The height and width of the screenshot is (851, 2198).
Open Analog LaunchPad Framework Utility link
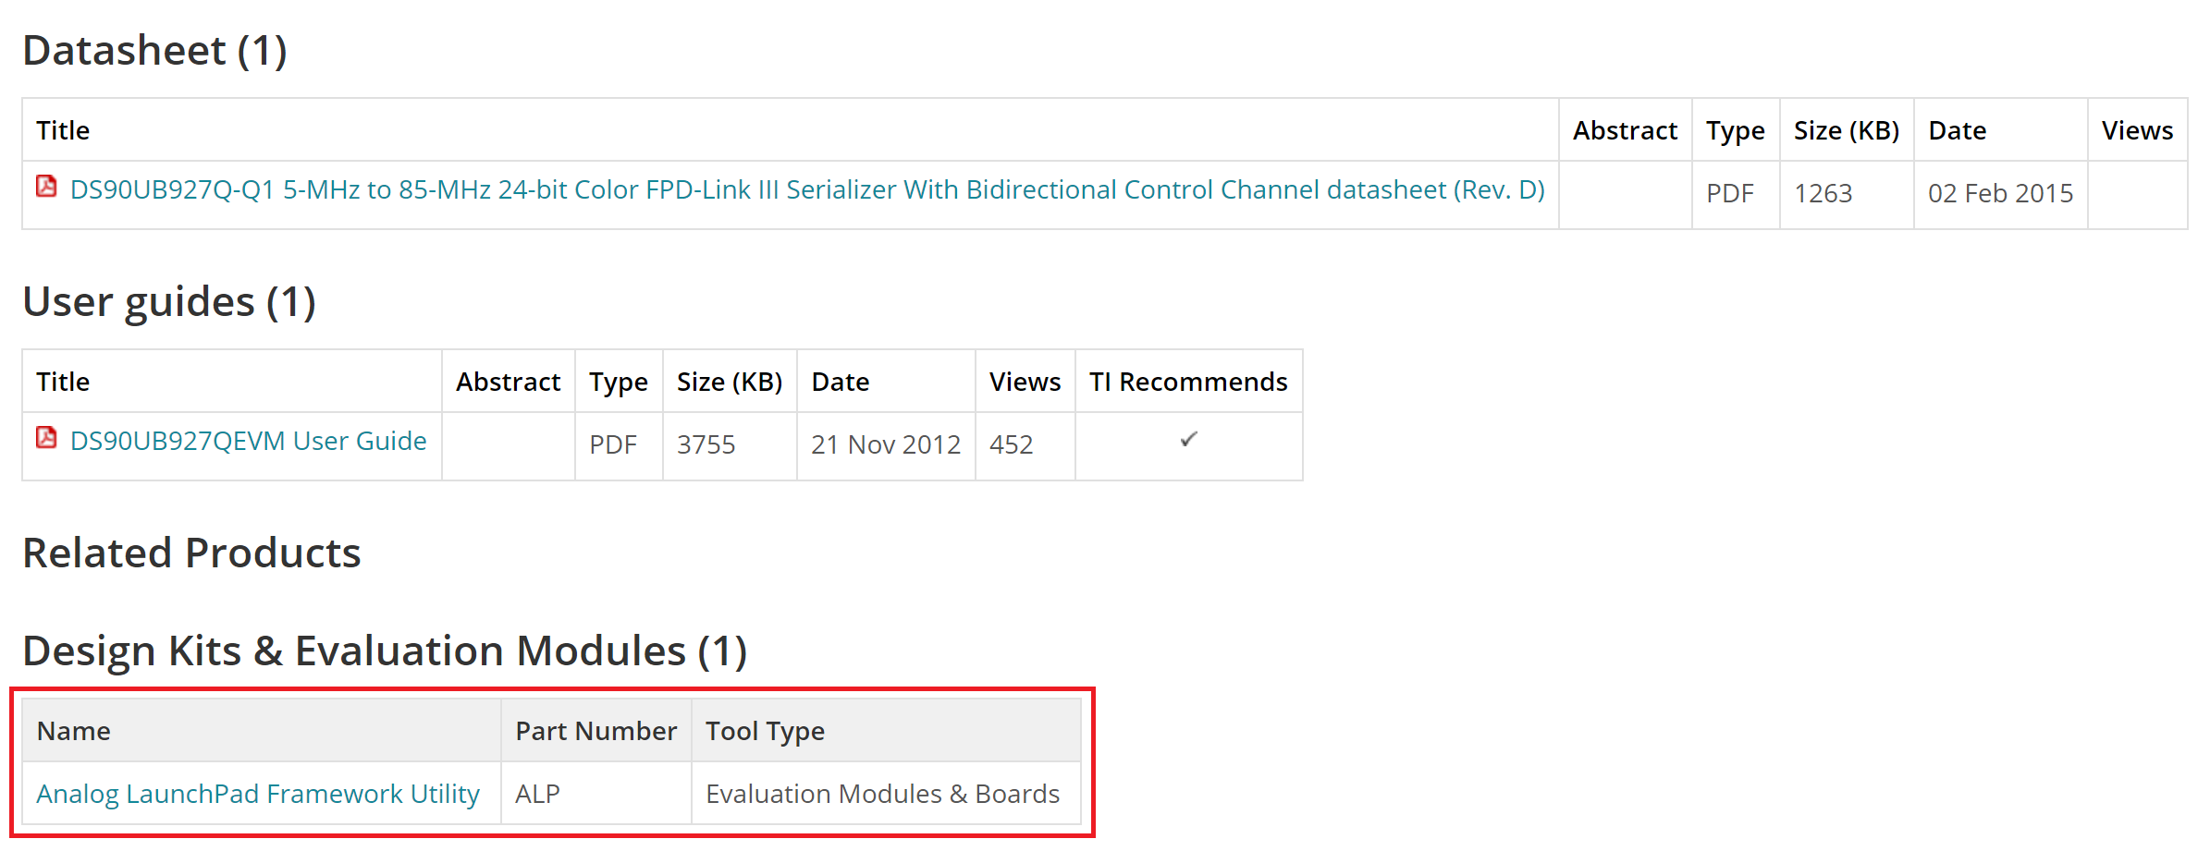click(258, 794)
